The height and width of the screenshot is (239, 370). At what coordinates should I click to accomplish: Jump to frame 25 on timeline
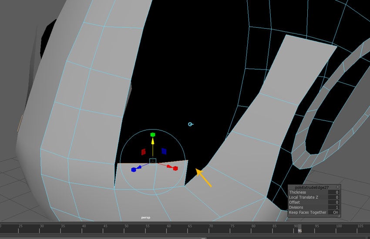[x=20, y=226]
